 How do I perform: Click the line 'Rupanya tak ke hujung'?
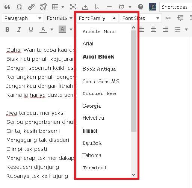[37, 176]
